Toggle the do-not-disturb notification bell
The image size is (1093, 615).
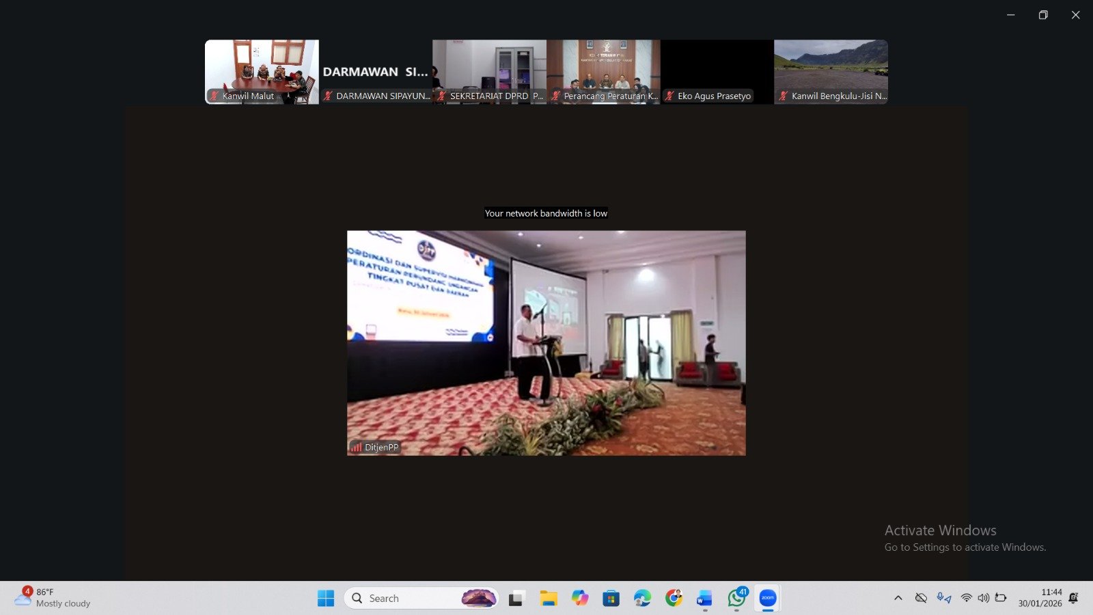click(x=1073, y=598)
